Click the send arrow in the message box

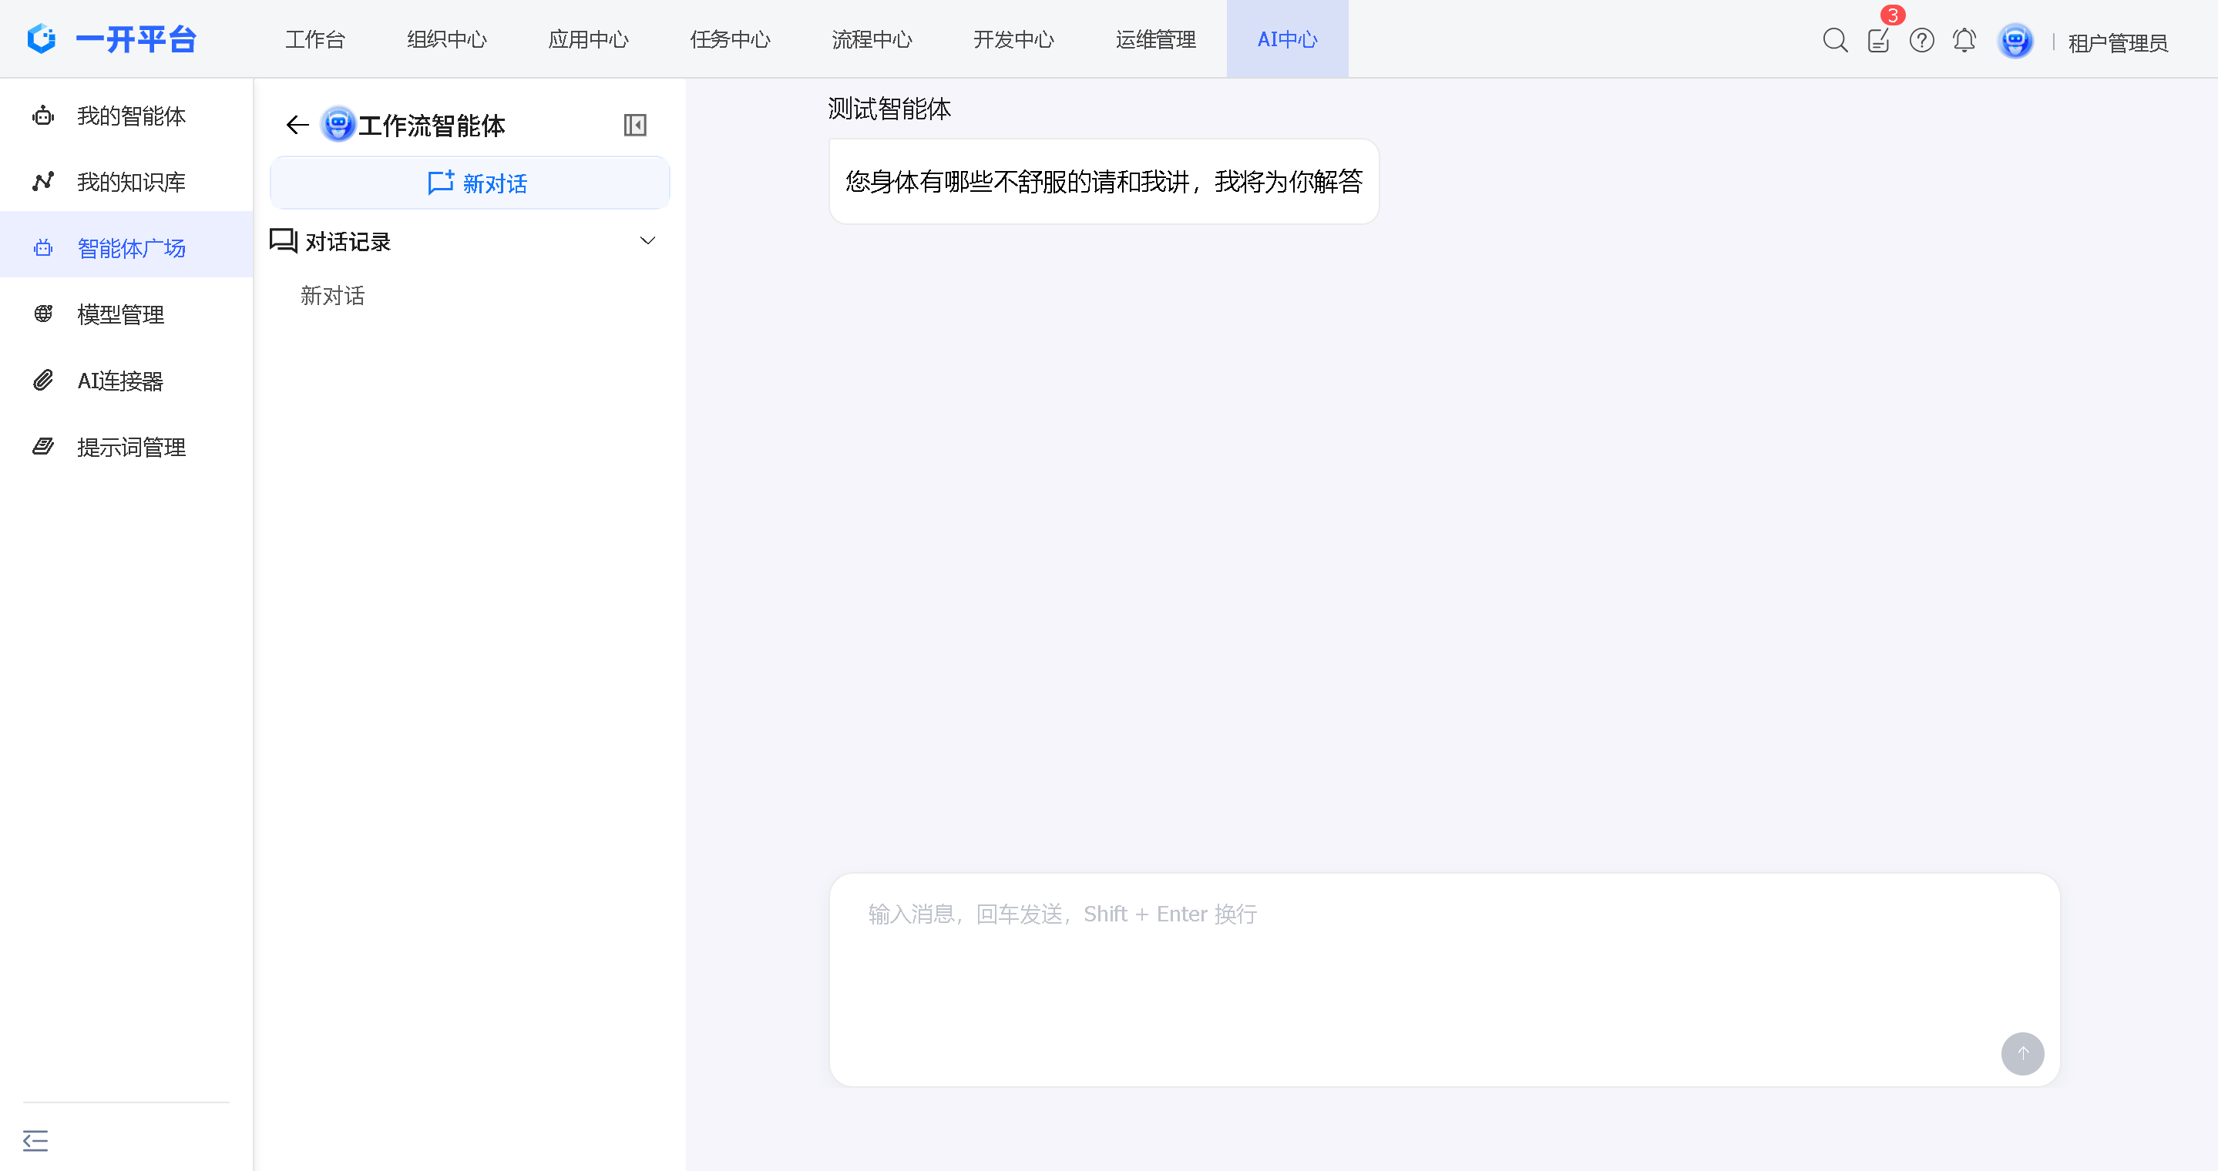(x=2024, y=1053)
